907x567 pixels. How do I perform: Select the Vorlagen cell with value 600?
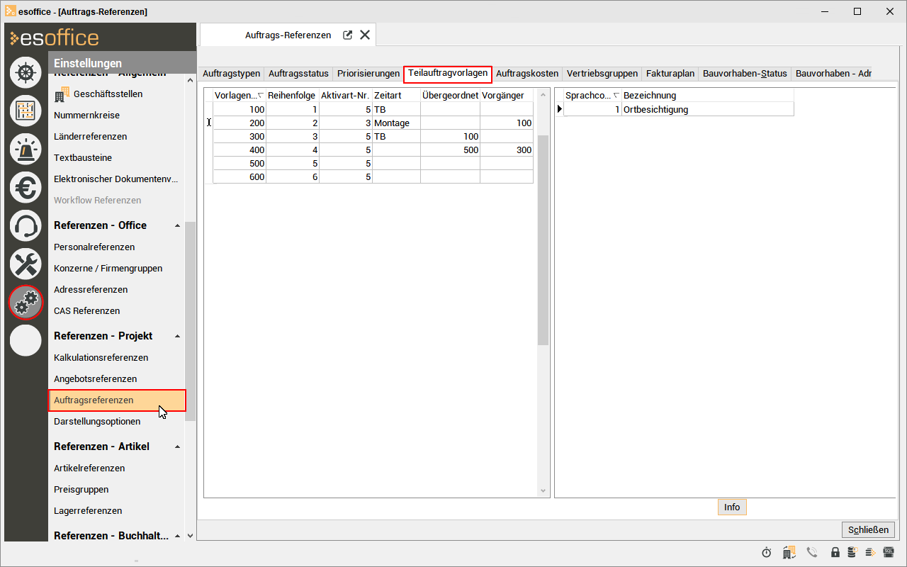(240, 176)
